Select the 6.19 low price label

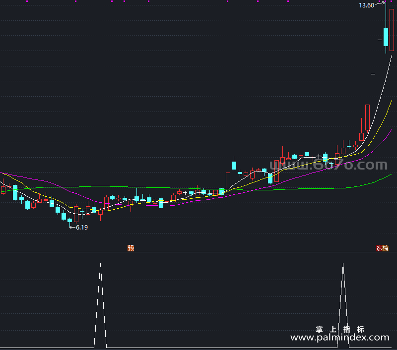[x=82, y=228]
